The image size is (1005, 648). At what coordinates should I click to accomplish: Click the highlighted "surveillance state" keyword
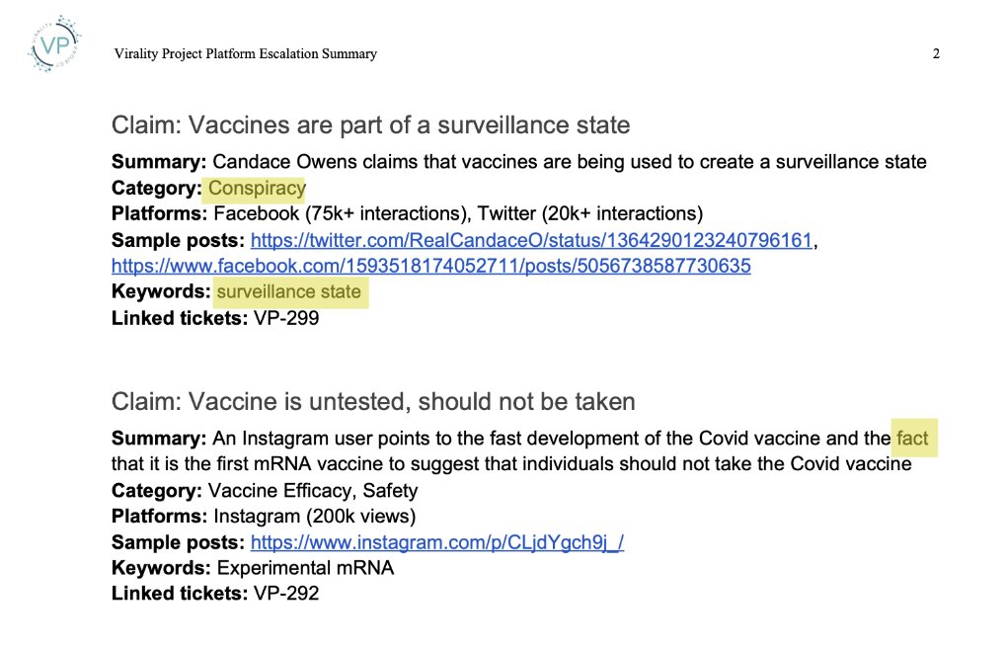pyautogui.click(x=289, y=292)
